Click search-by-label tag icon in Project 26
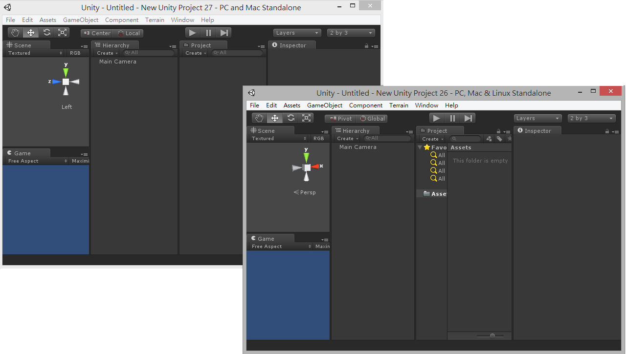The height and width of the screenshot is (354, 626). pos(499,139)
